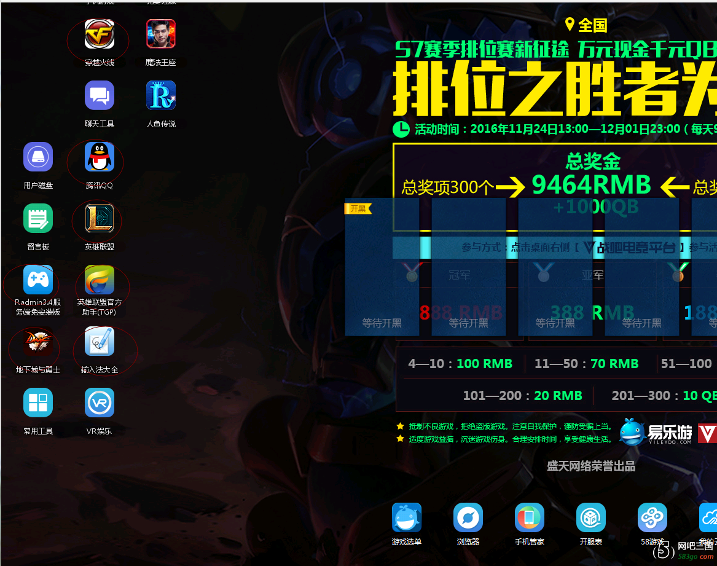Click 101—200 : 20 RMB prize entry

[x=523, y=396]
